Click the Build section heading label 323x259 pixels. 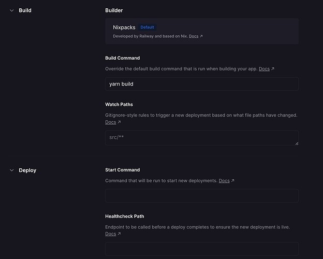[25, 10]
